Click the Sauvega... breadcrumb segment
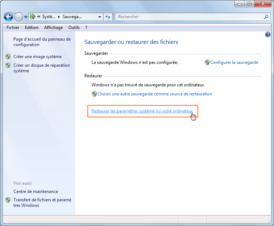 72,17
